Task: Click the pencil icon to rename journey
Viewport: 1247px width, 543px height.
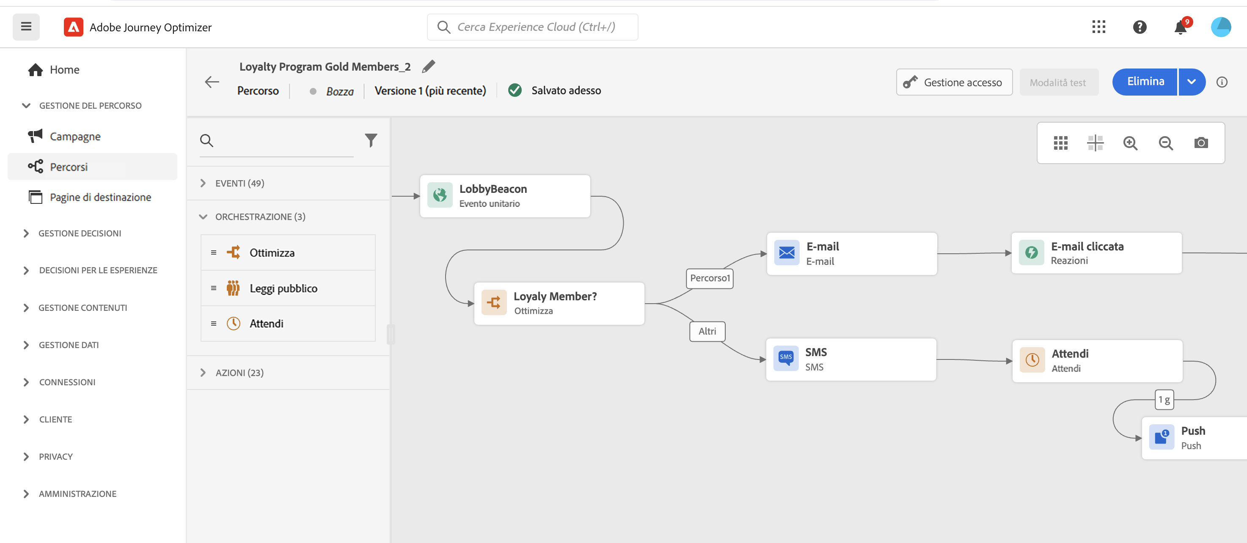Action: [x=428, y=66]
